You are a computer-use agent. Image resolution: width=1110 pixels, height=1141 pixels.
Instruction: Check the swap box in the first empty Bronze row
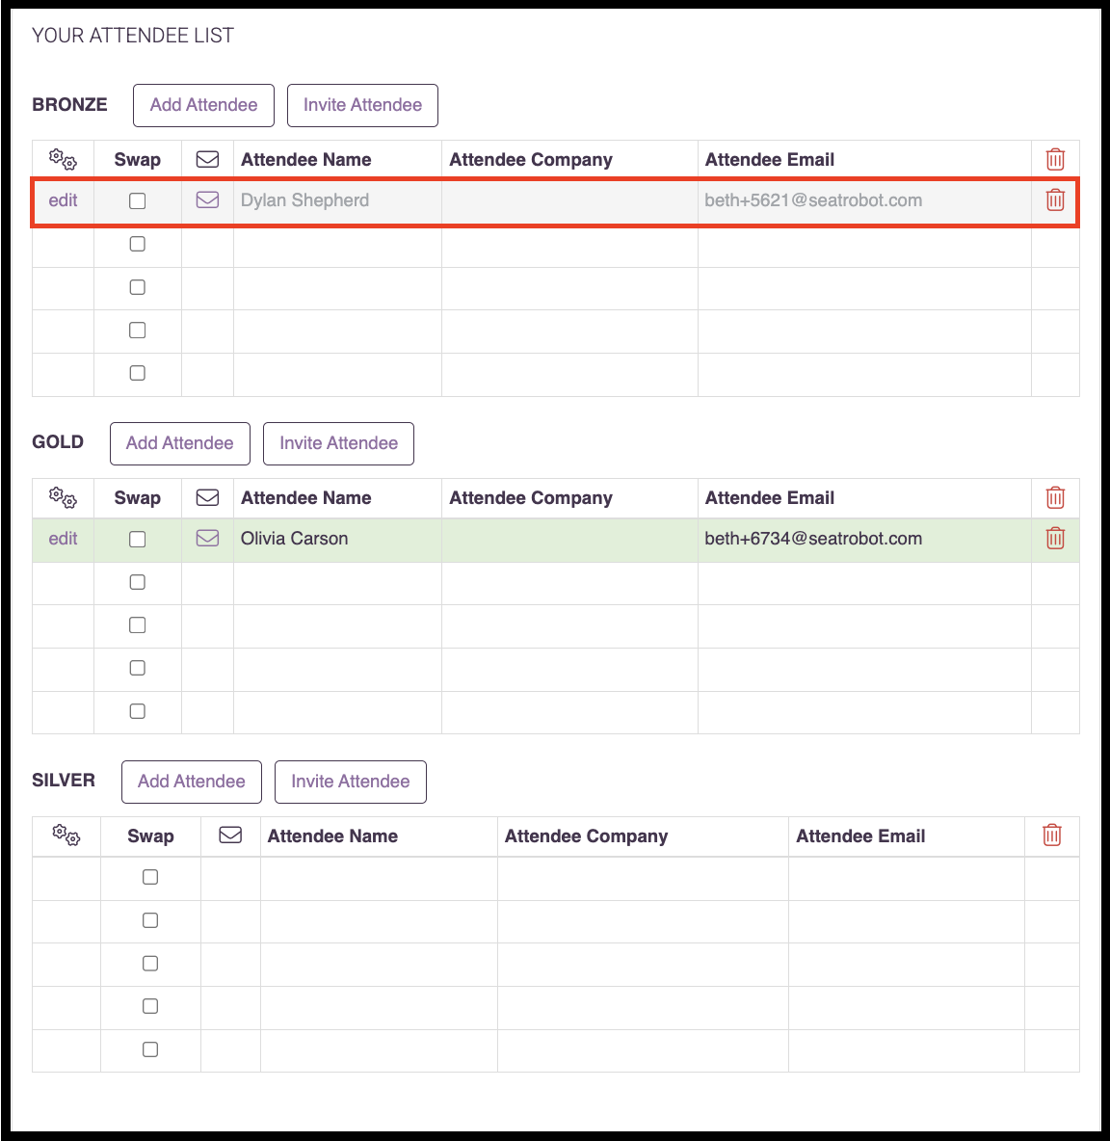[x=138, y=244]
